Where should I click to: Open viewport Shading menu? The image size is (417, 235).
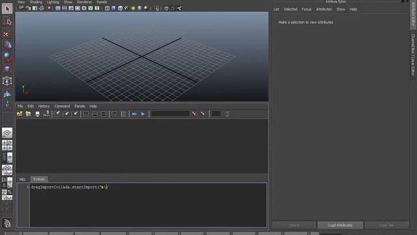point(36,2)
